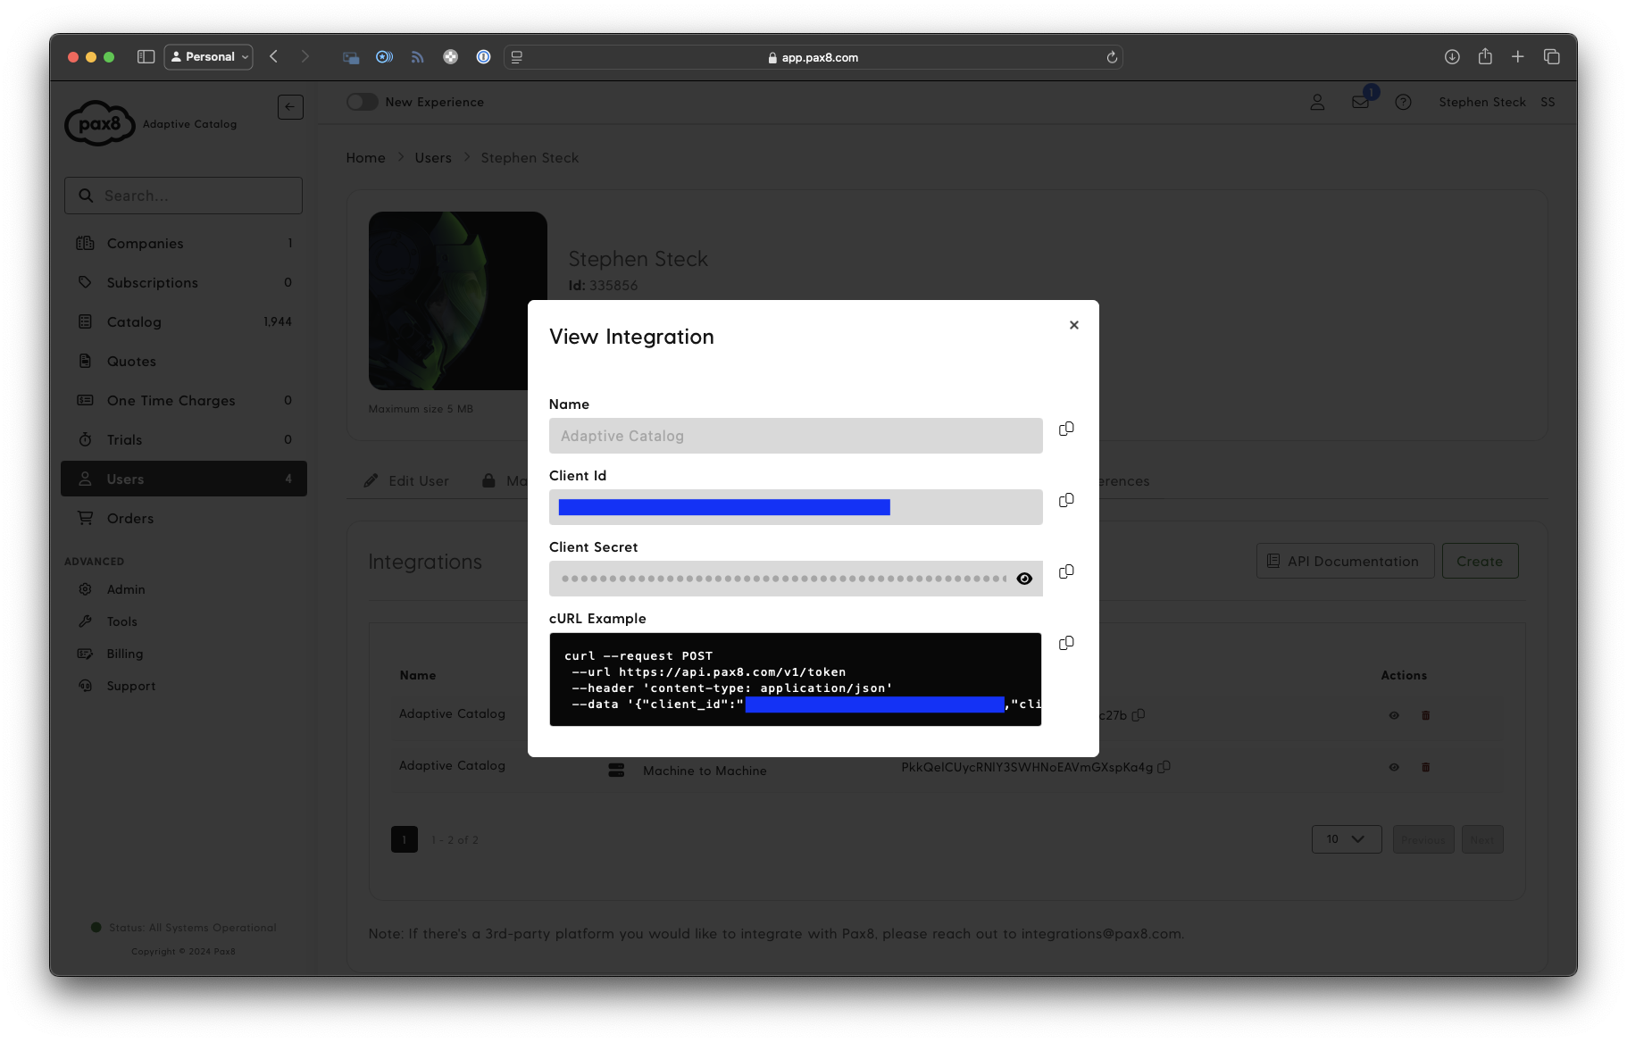This screenshot has width=1627, height=1042.
Task: Focus the sidebar Search field
Action: click(183, 196)
